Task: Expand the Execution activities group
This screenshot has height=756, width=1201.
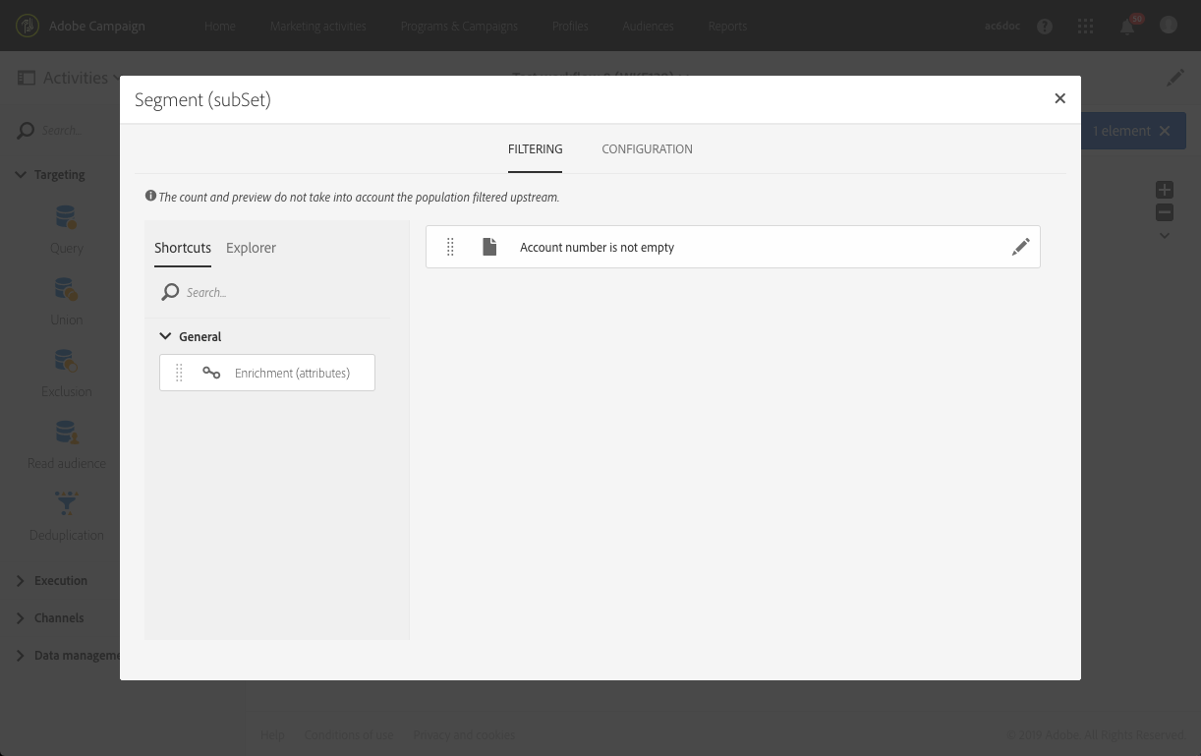Action: [x=21, y=581]
